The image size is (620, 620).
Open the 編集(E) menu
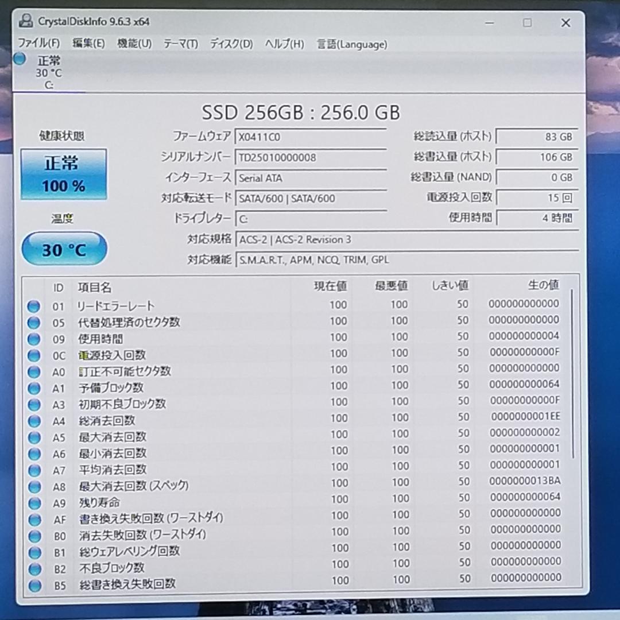pyautogui.click(x=88, y=44)
